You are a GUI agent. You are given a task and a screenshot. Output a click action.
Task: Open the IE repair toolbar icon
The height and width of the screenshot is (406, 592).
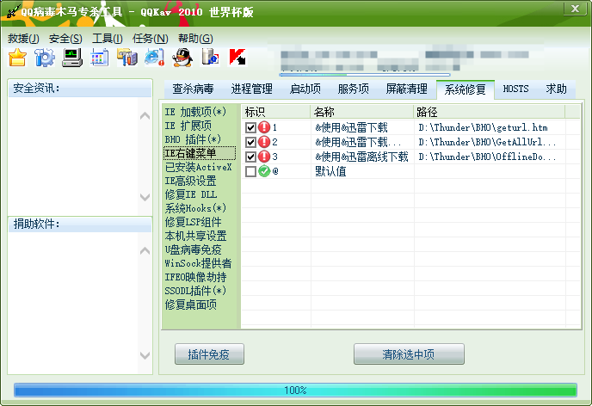154,58
